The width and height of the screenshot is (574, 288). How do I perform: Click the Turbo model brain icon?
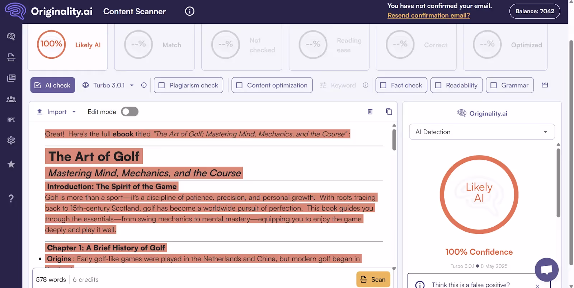point(85,85)
